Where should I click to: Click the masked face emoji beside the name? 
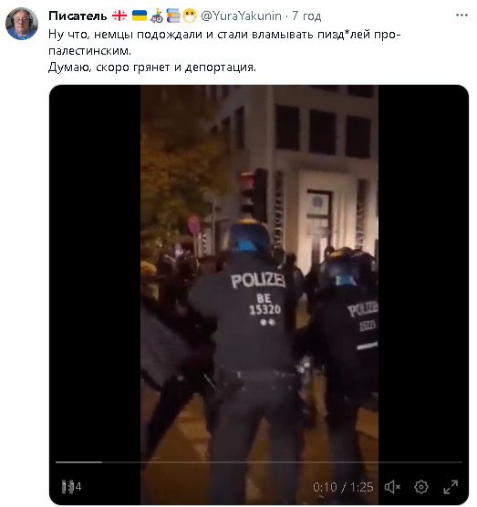(x=190, y=16)
